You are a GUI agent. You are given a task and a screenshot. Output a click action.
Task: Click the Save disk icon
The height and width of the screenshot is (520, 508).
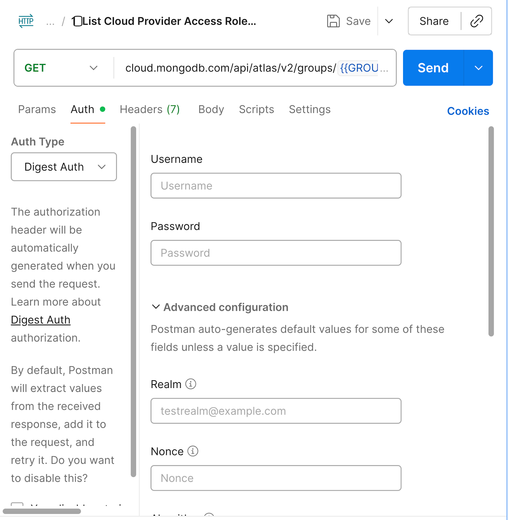click(x=333, y=21)
